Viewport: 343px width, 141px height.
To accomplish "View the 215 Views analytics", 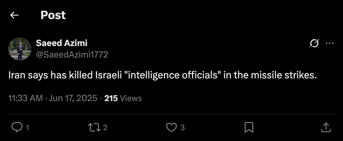I will tap(123, 98).
